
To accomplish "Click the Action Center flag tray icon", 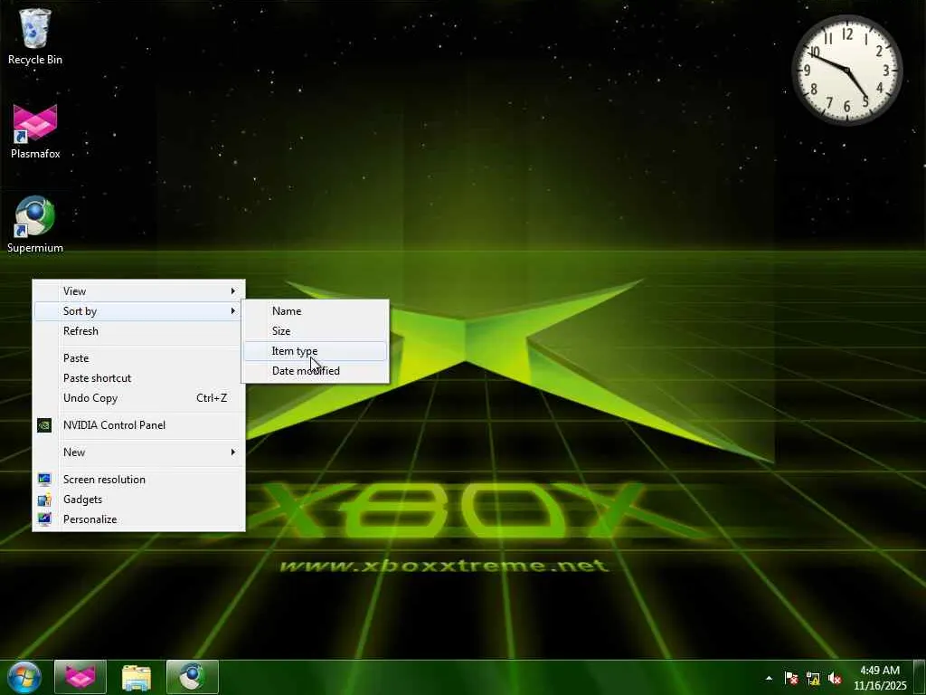I will (x=791, y=678).
